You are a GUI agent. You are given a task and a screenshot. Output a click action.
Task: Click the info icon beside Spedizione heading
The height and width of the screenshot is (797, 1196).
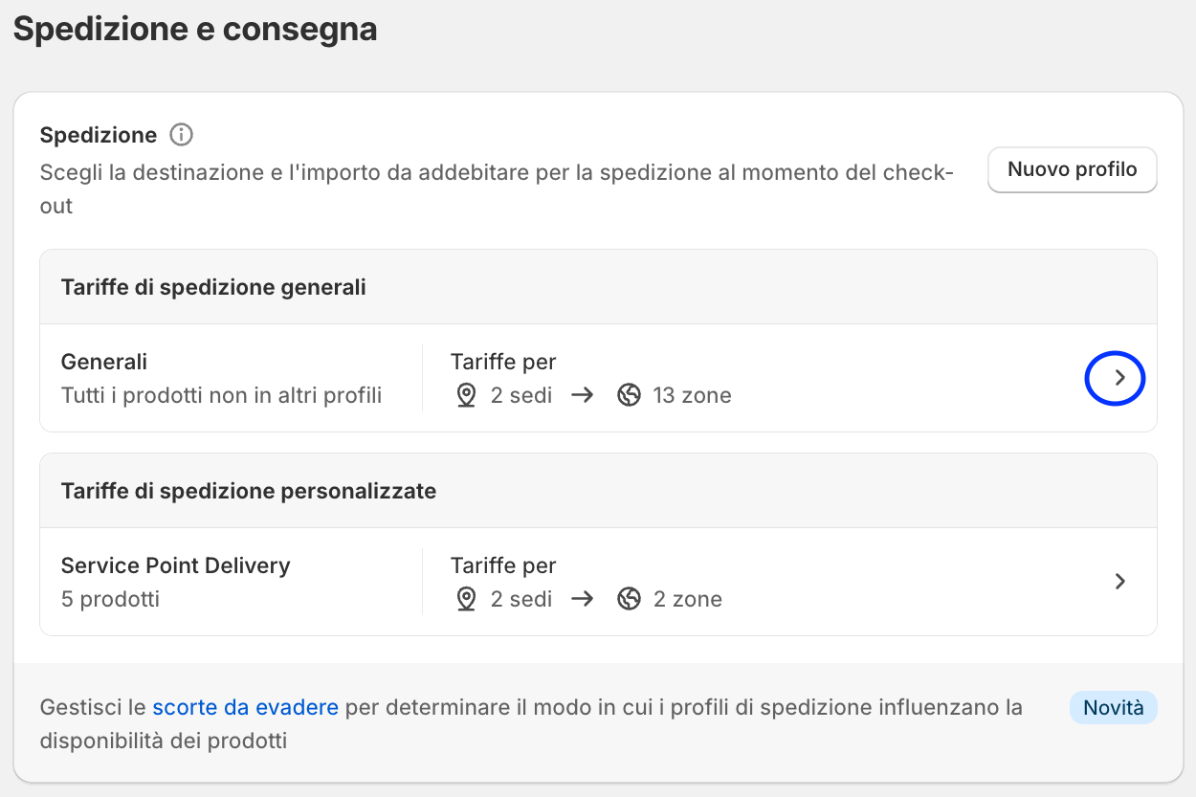[x=181, y=135]
